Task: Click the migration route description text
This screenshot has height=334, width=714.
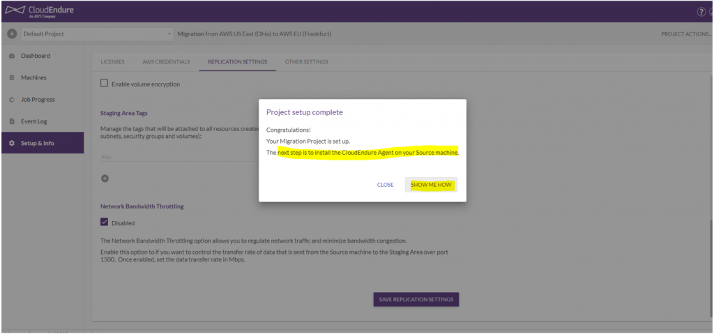Action: (254, 34)
